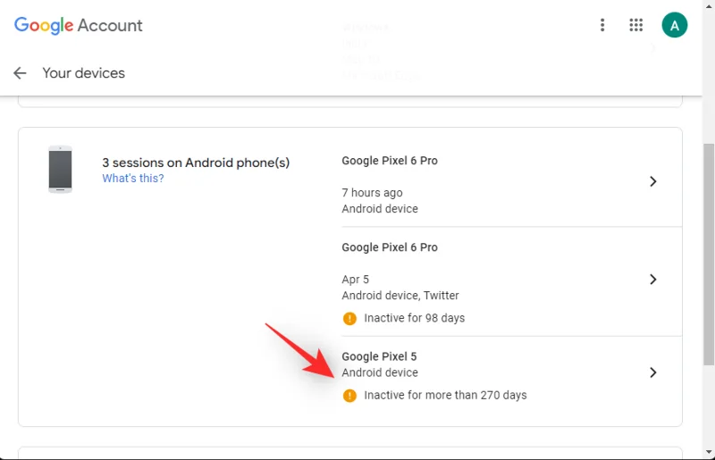Viewport: 715px width, 460px height.
Task: Open the account avatar labeled A
Action: (675, 25)
